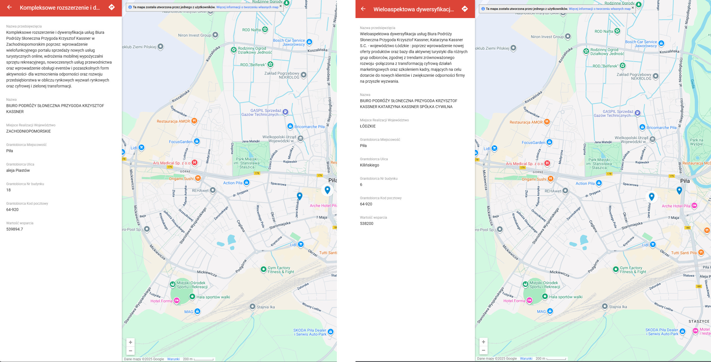The height and width of the screenshot is (362, 711).
Task: Click pink hotel icon beside Arche Hotel Piła
Action: point(694,206)
